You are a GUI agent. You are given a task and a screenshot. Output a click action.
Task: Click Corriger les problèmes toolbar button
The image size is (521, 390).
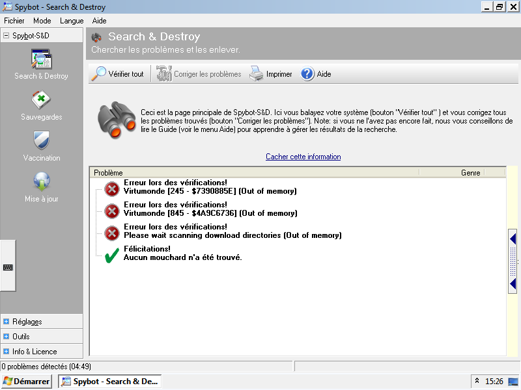point(199,74)
